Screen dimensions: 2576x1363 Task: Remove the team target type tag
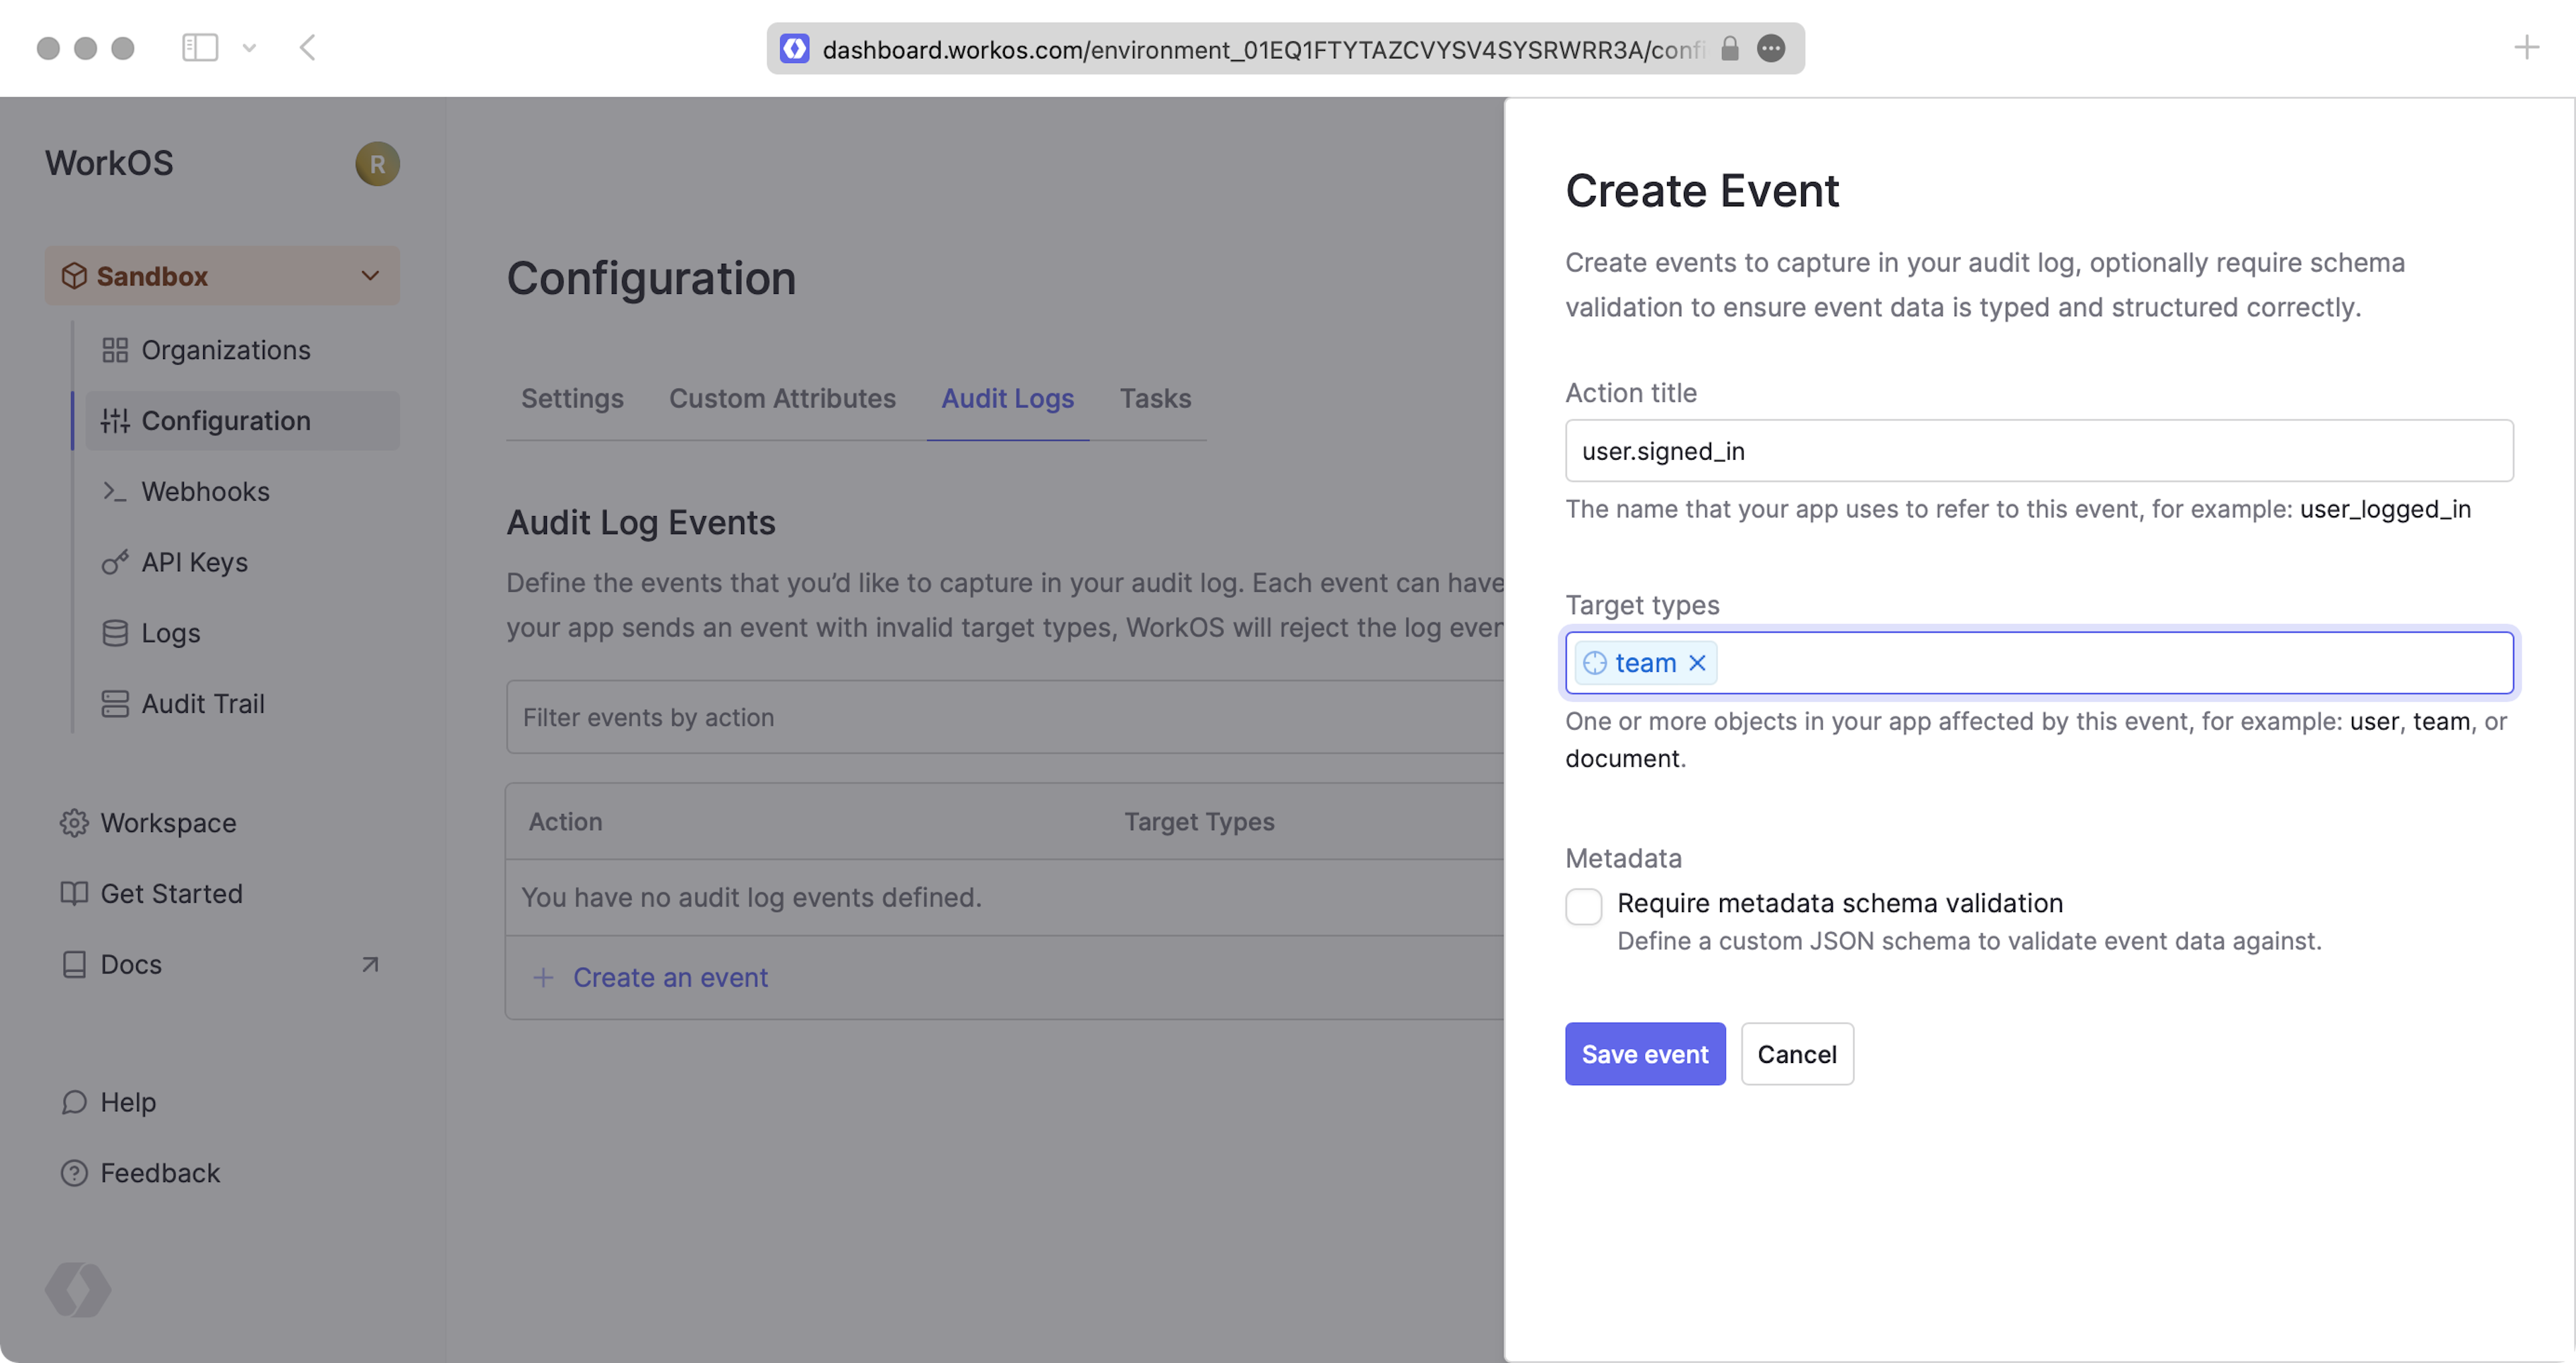[x=1697, y=662]
